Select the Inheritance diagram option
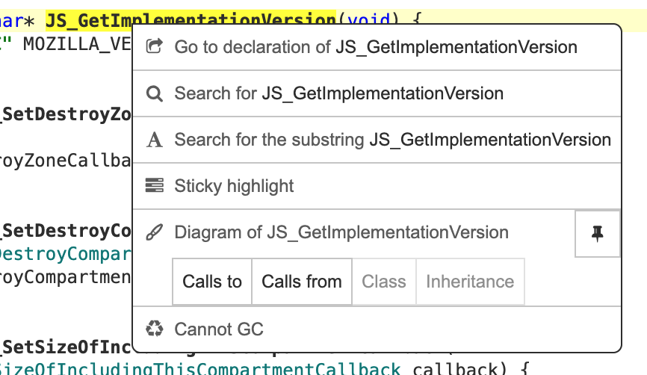Viewport: 647px width, 375px height. pyautogui.click(x=470, y=282)
